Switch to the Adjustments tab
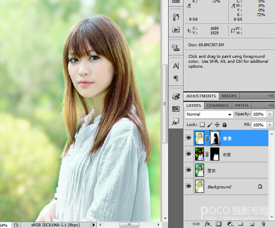The width and height of the screenshot is (275, 228). click(x=201, y=96)
